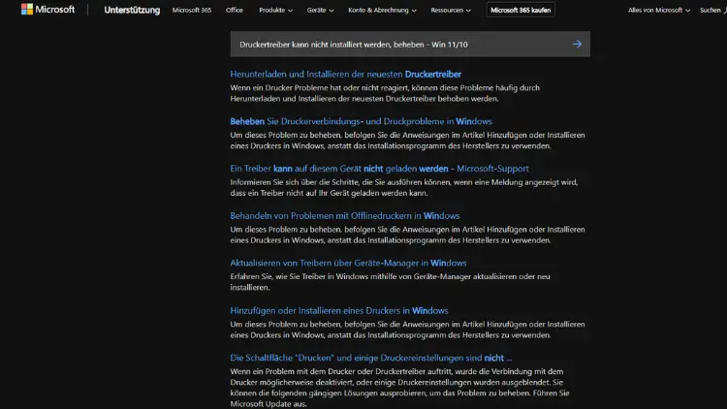Click text "Wenn ein Problem mit dem Drucker"
The image size is (727, 409).
point(399,388)
